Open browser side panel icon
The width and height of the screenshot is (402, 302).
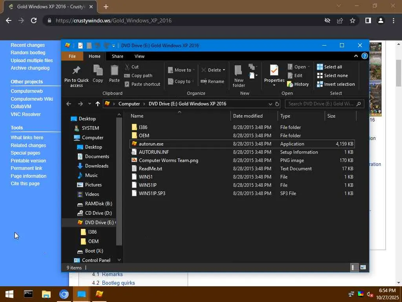[368, 20]
